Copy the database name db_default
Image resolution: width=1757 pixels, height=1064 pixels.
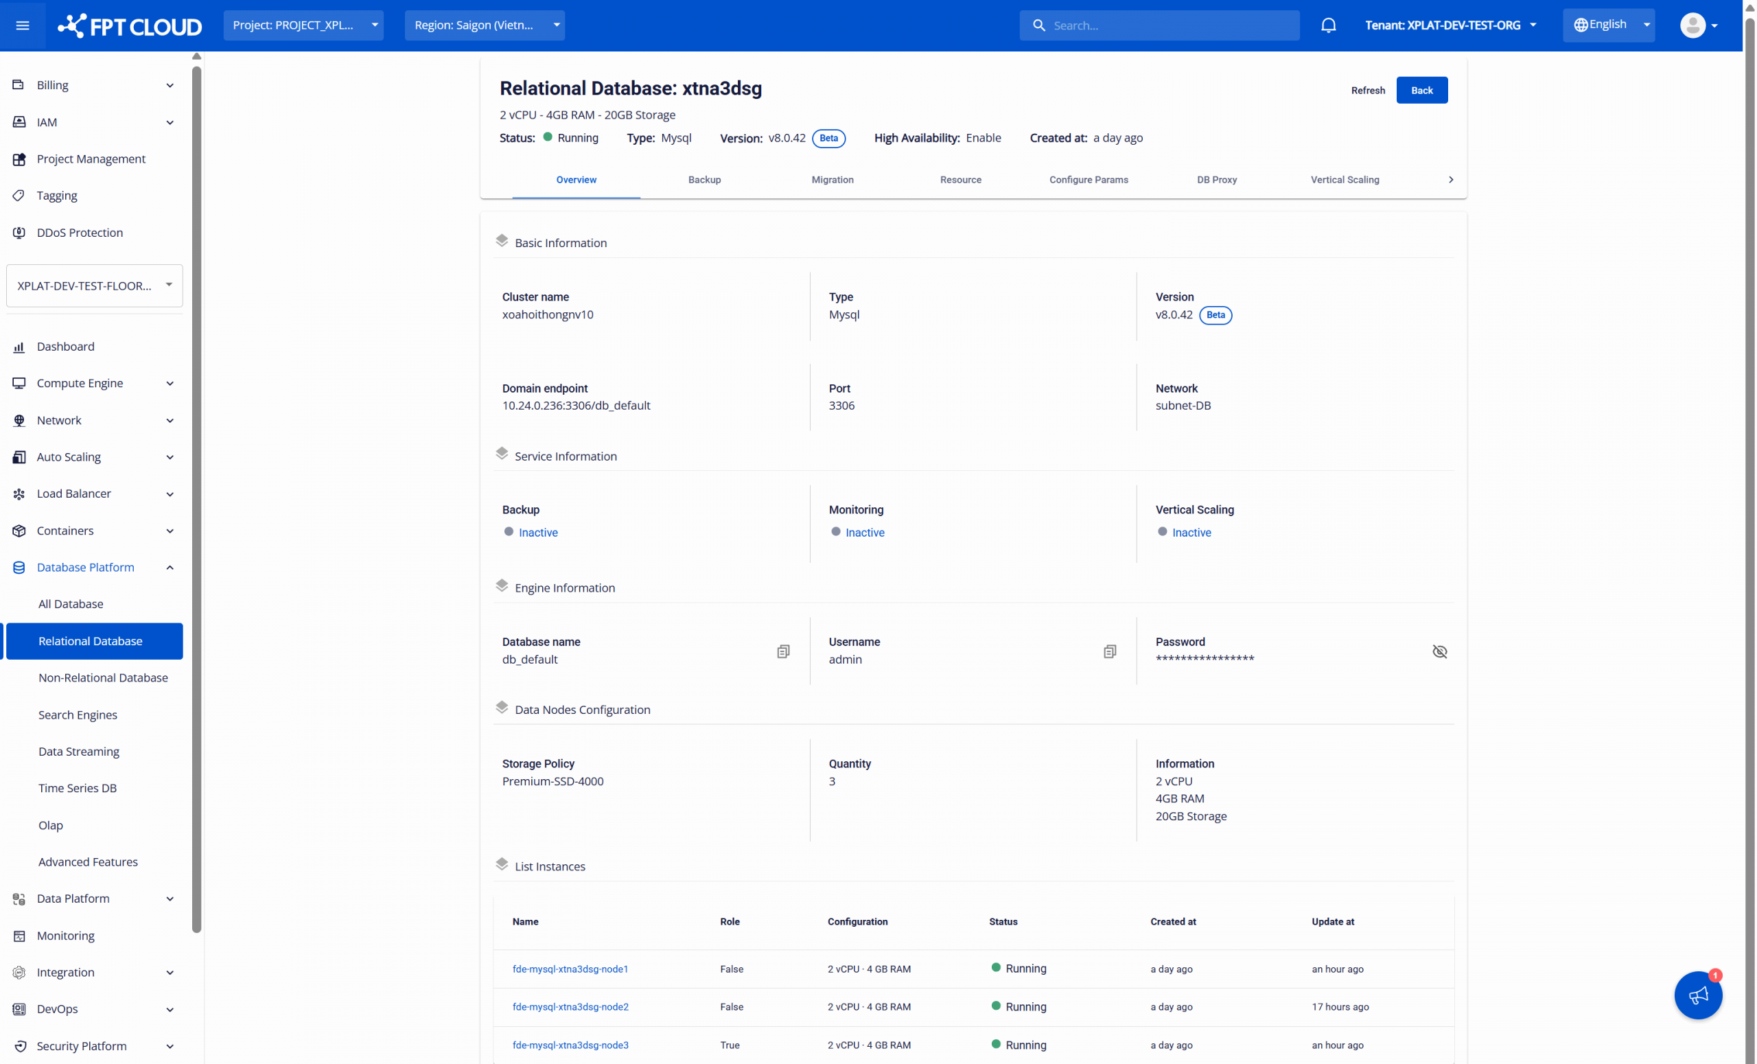click(783, 651)
